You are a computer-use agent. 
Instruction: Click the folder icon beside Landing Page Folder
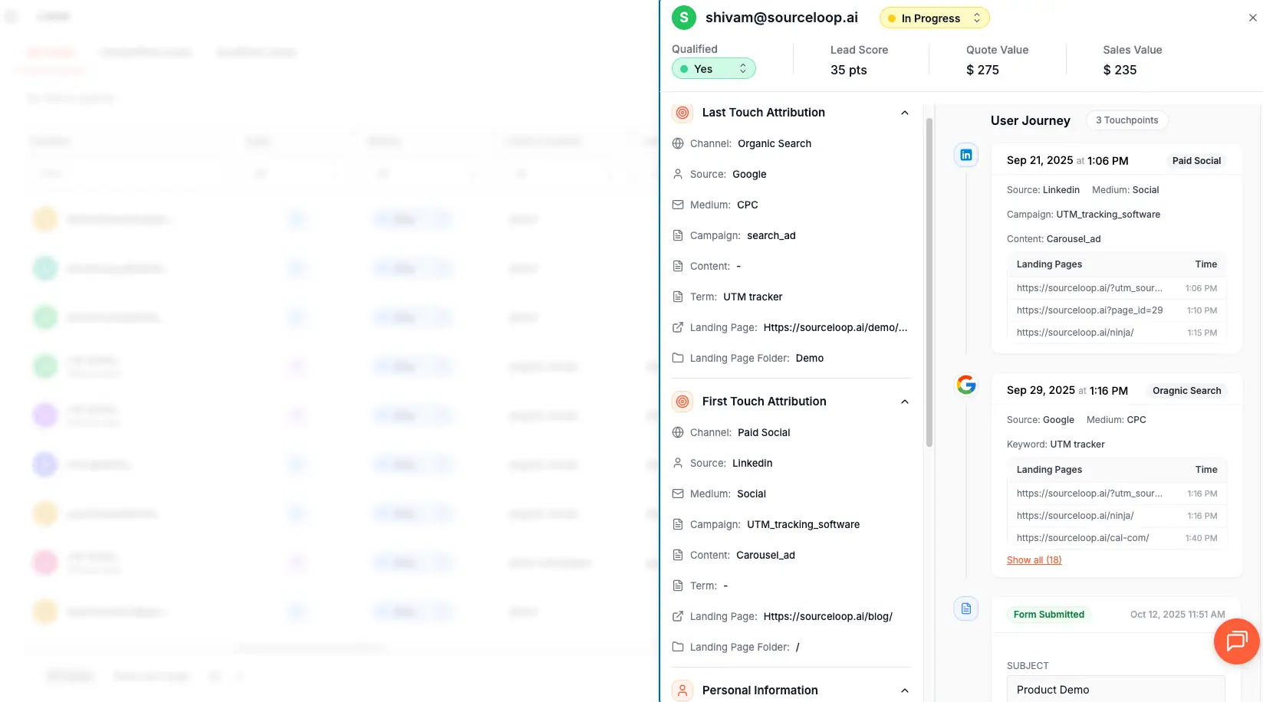click(x=678, y=358)
